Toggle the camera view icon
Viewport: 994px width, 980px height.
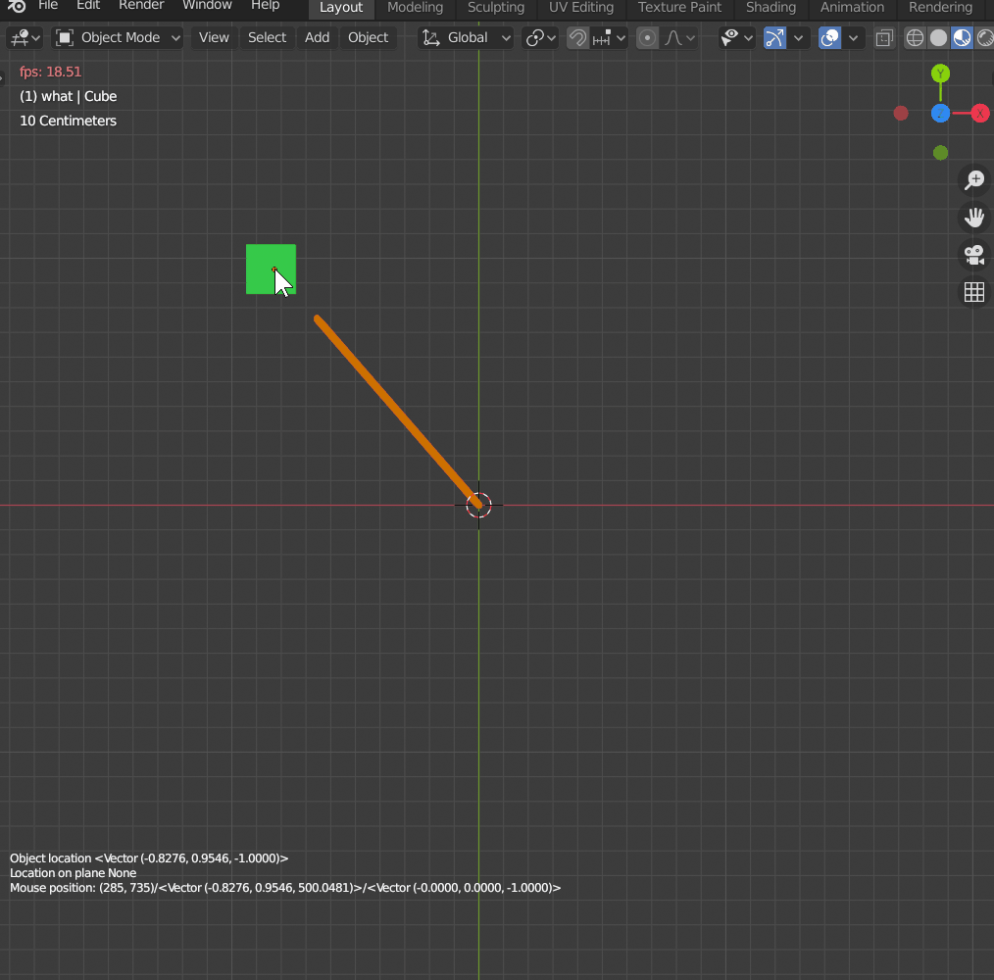click(x=973, y=255)
